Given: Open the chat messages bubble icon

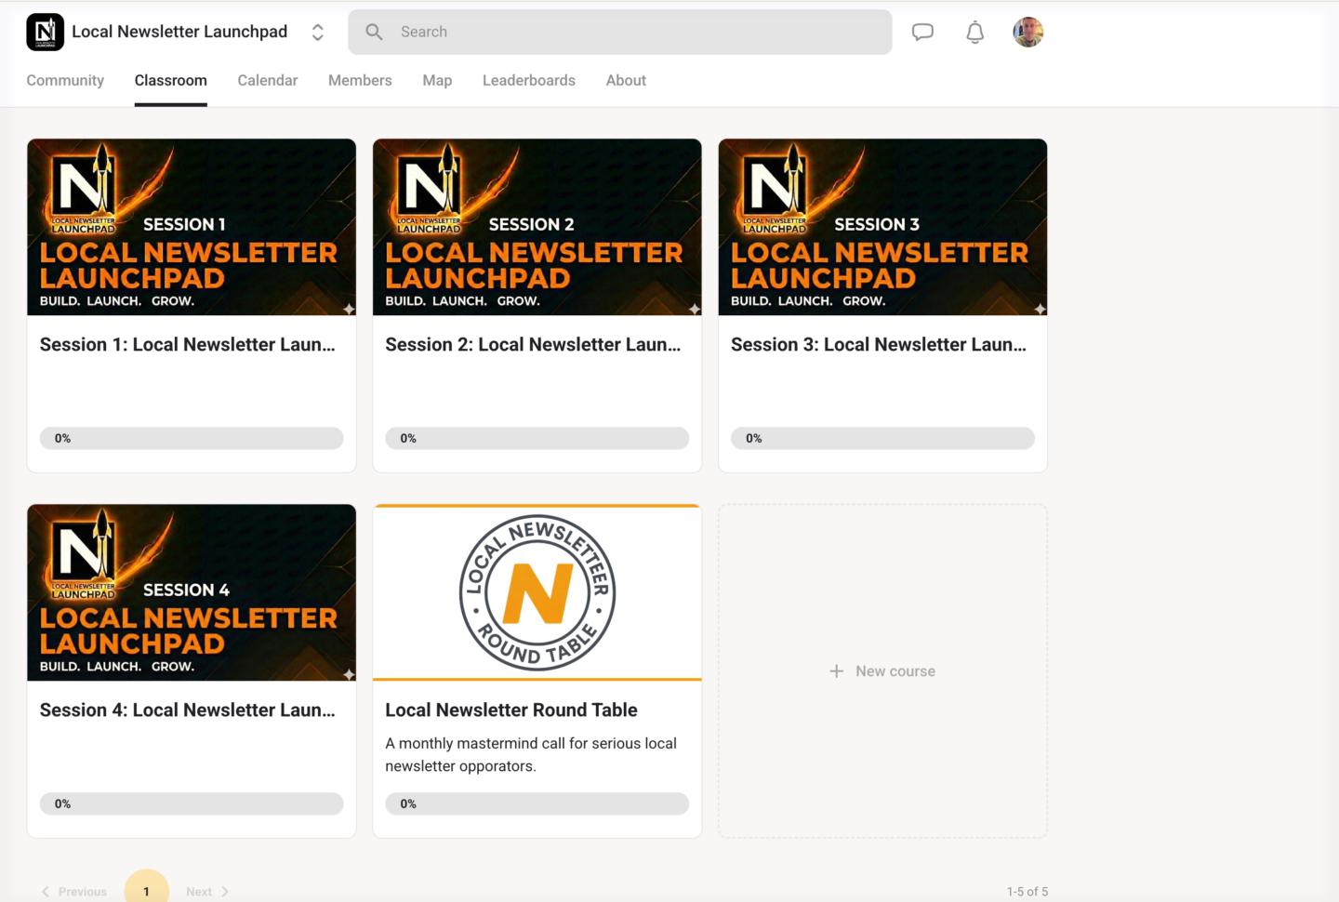Looking at the screenshot, I should click(x=922, y=33).
